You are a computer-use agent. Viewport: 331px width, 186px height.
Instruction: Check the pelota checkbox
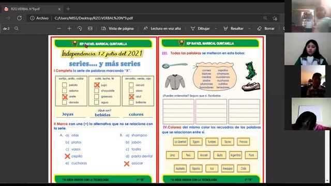(64, 85)
